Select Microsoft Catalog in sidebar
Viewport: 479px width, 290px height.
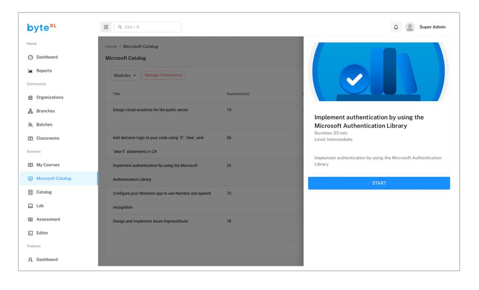[58, 178]
